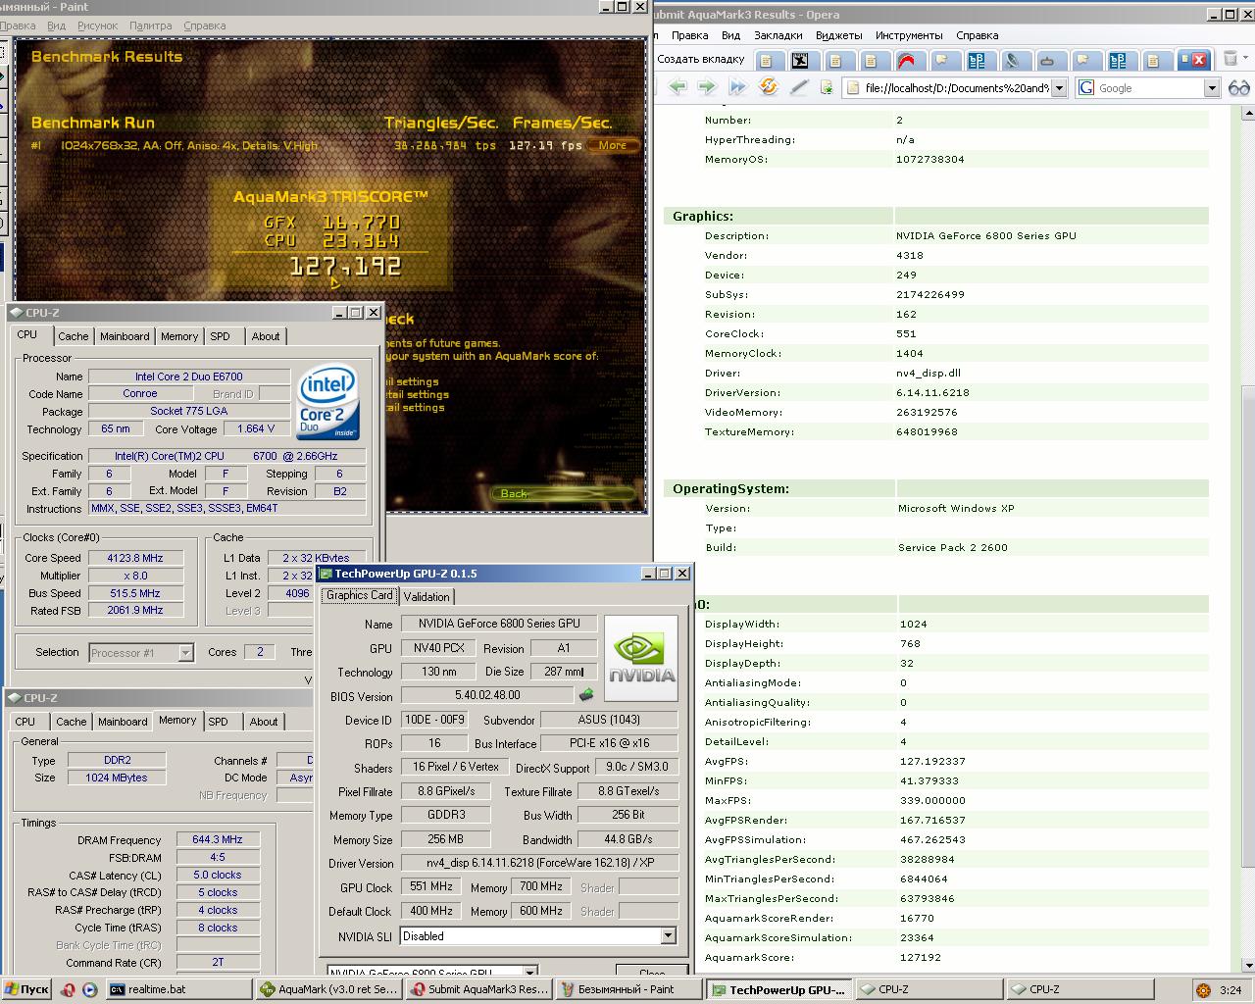Click the glasses view icon in Opera
The height and width of the screenshot is (1004, 1255).
pyautogui.click(x=1239, y=87)
